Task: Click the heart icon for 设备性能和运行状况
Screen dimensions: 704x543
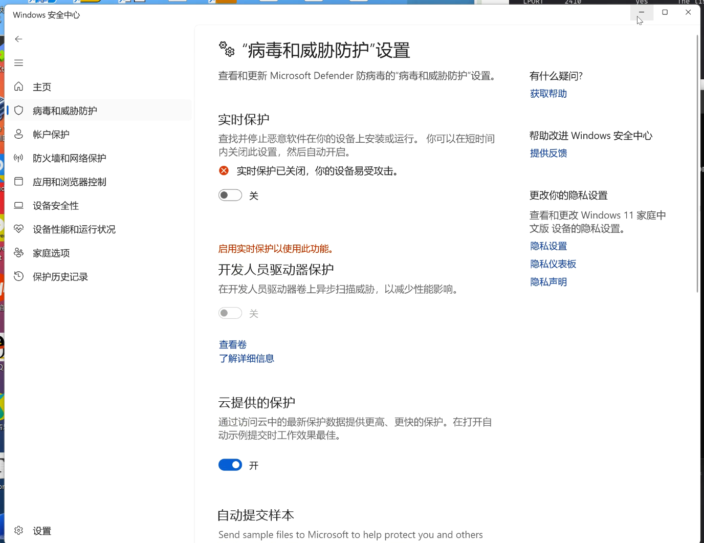Action: pyautogui.click(x=19, y=229)
